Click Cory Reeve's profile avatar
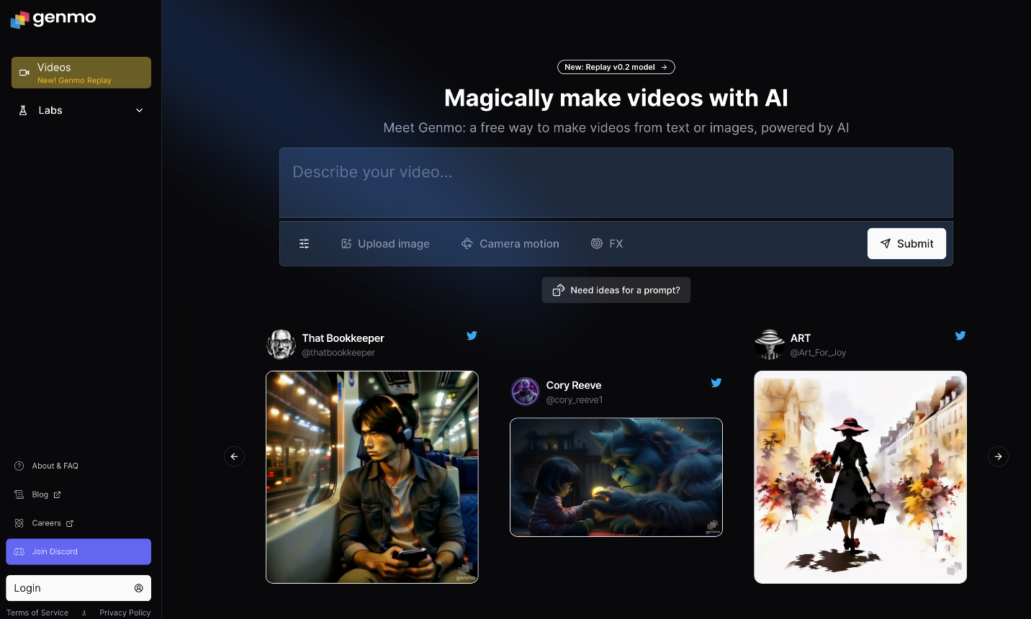 tap(525, 392)
